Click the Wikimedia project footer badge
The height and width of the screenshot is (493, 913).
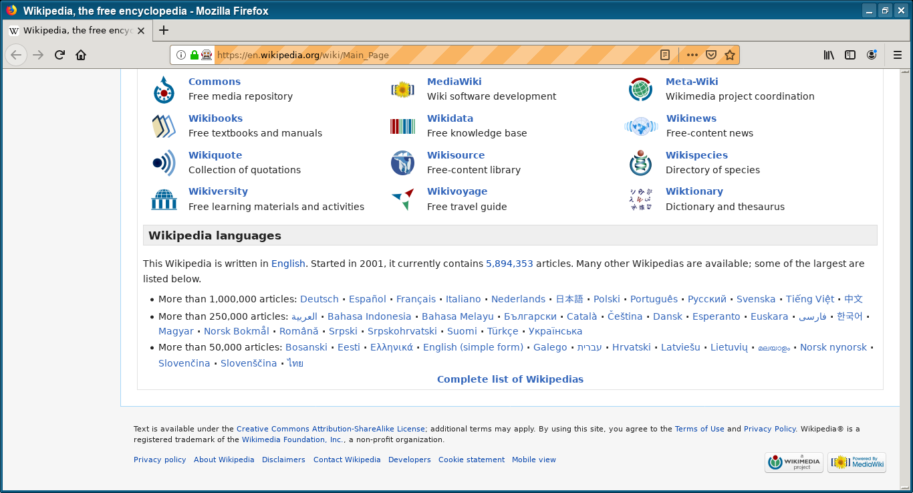tap(793, 462)
